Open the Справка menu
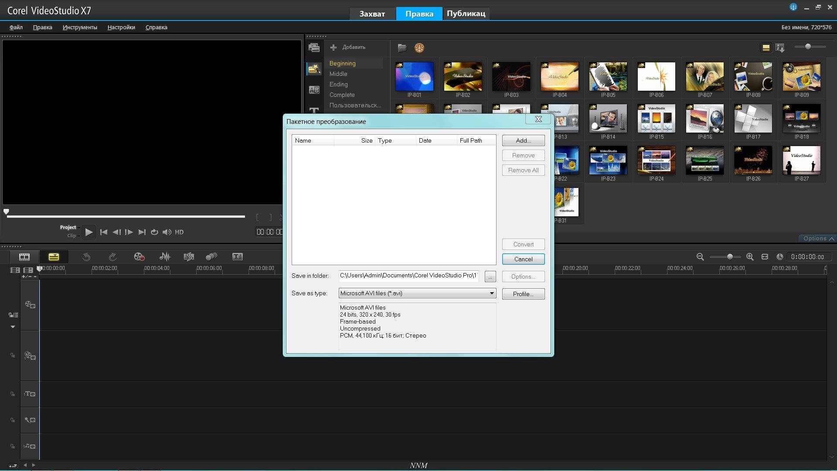Screen dimensions: 837x471 pyautogui.click(x=157, y=27)
